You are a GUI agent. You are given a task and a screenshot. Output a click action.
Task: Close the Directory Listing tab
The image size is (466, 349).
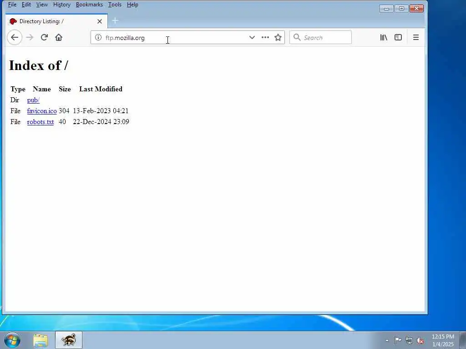point(100,21)
